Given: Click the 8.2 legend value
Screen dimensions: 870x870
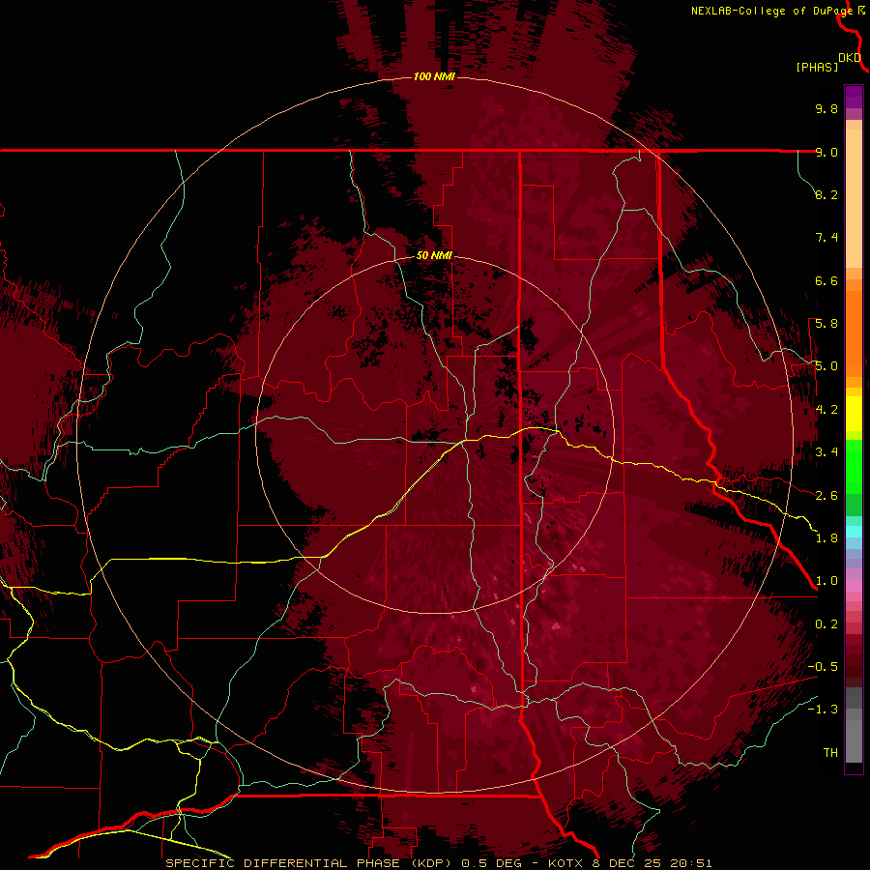Looking at the screenshot, I should [x=826, y=194].
